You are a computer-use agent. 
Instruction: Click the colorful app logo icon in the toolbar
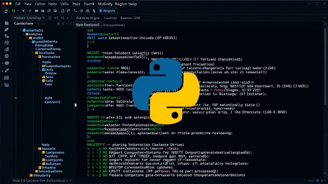(6, 11)
